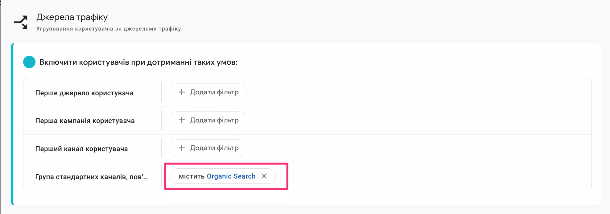This screenshot has width=610, height=214.
Task: Remove the Organic Search filter with X
Action: (x=264, y=176)
